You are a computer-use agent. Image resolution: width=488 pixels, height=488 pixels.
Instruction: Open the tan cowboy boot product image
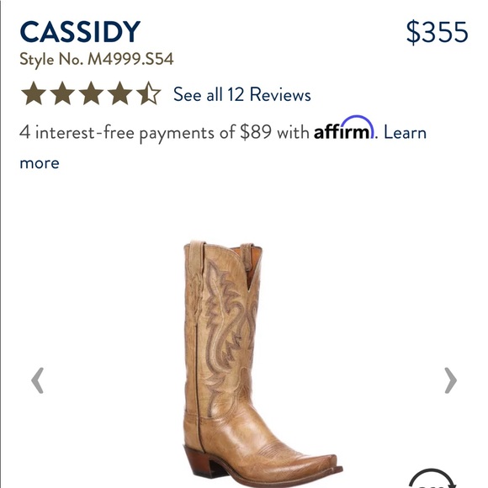coord(263,363)
